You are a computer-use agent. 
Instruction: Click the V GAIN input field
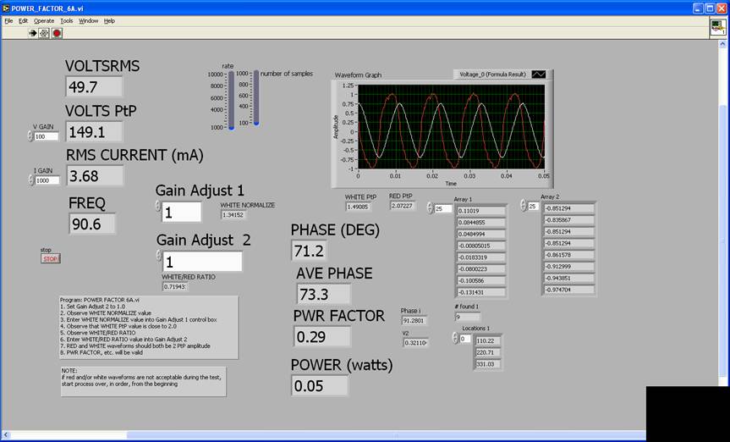click(x=47, y=136)
